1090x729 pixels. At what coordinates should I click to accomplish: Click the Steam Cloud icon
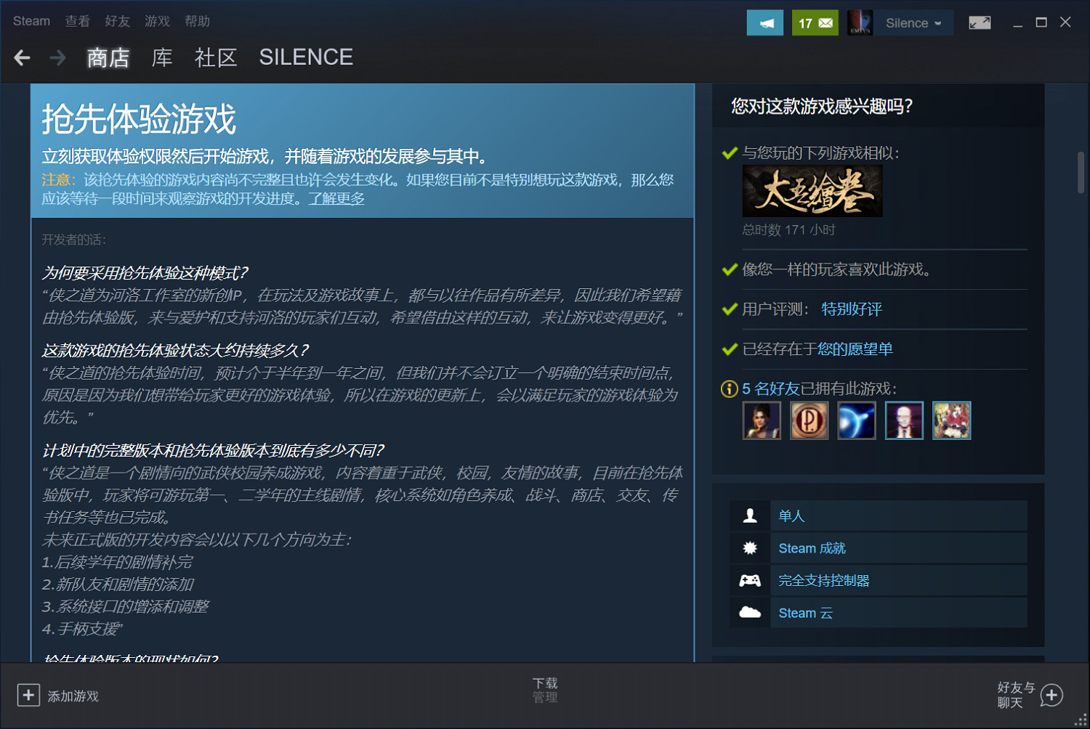point(750,613)
